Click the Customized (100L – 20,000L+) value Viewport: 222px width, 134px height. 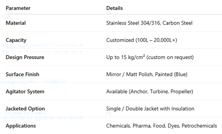142,40
